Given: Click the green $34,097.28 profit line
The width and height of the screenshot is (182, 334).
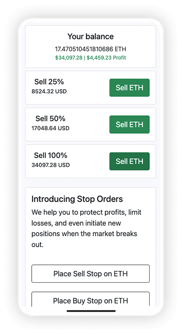Looking at the screenshot, I should [x=91, y=57].
